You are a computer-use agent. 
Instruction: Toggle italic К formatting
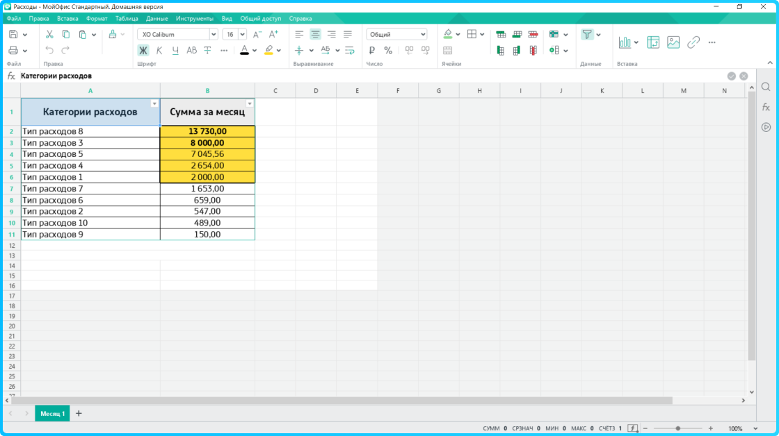pos(159,50)
